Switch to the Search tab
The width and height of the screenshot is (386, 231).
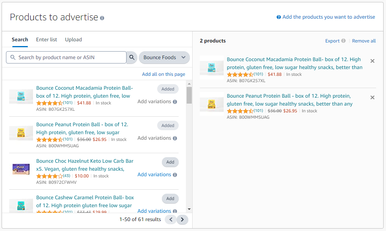click(20, 40)
